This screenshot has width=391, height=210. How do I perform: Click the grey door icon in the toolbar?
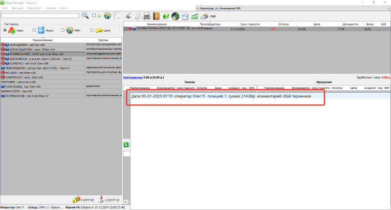137,16
